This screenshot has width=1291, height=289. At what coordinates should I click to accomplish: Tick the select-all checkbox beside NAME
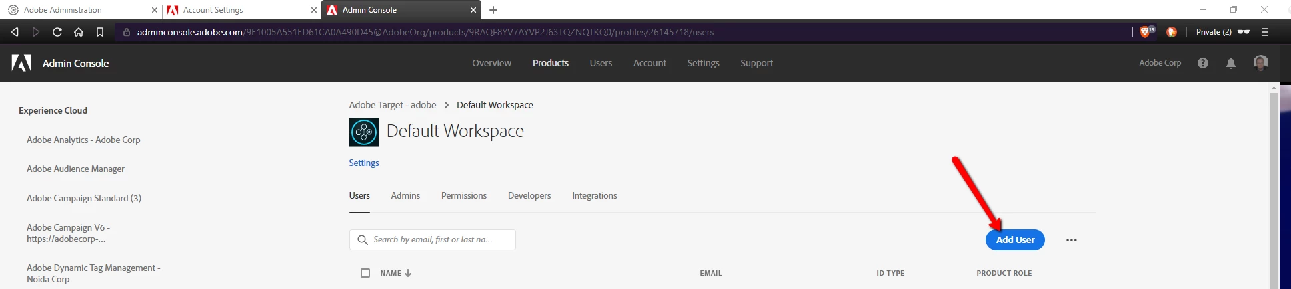(x=365, y=273)
